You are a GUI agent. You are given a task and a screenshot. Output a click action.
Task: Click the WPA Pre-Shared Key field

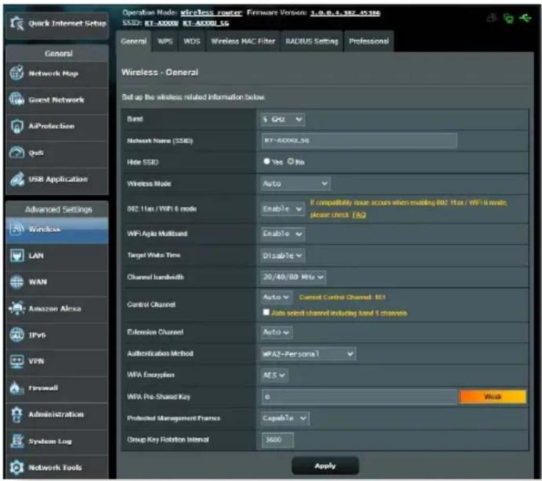359,397
